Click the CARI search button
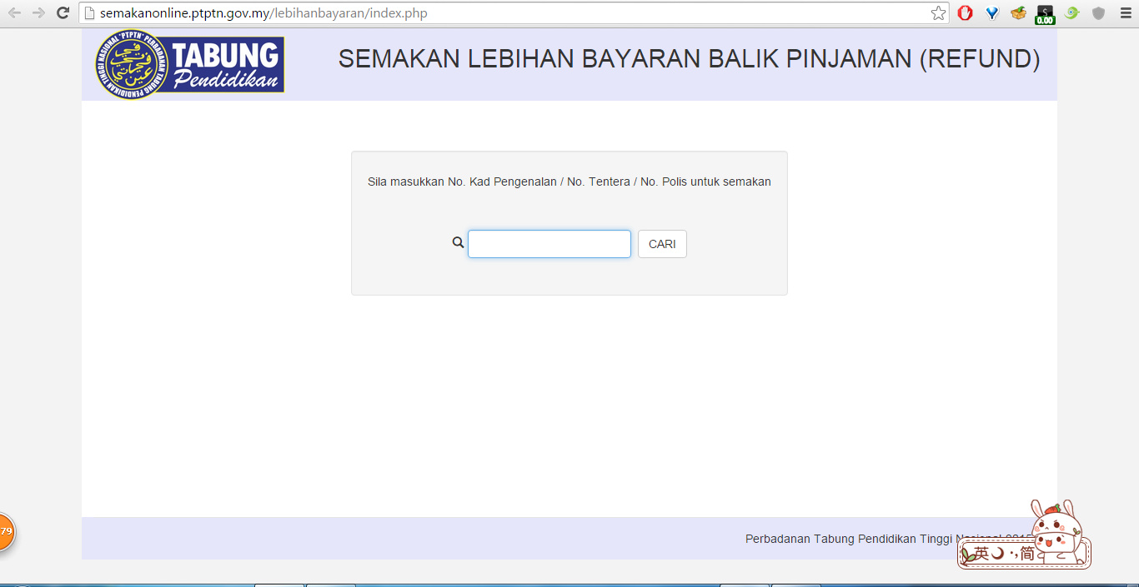 coord(662,244)
